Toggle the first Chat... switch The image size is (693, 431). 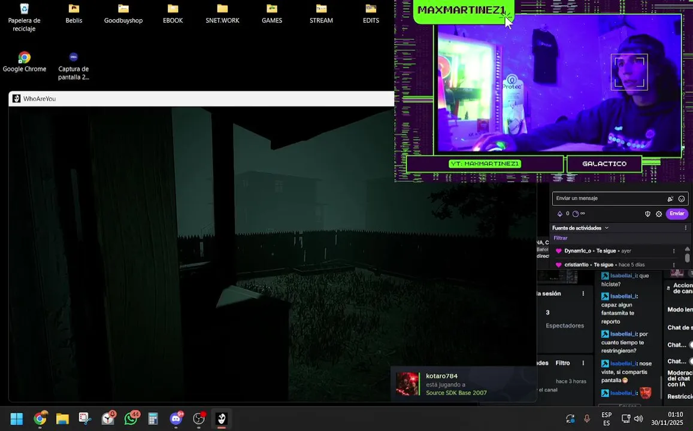(691, 345)
